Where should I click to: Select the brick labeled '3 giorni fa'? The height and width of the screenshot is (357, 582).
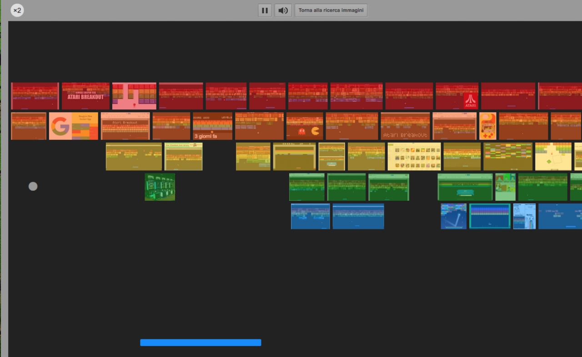(x=212, y=126)
